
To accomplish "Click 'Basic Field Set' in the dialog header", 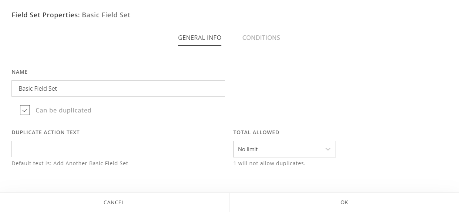I will pyautogui.click(x=106, y=15).
